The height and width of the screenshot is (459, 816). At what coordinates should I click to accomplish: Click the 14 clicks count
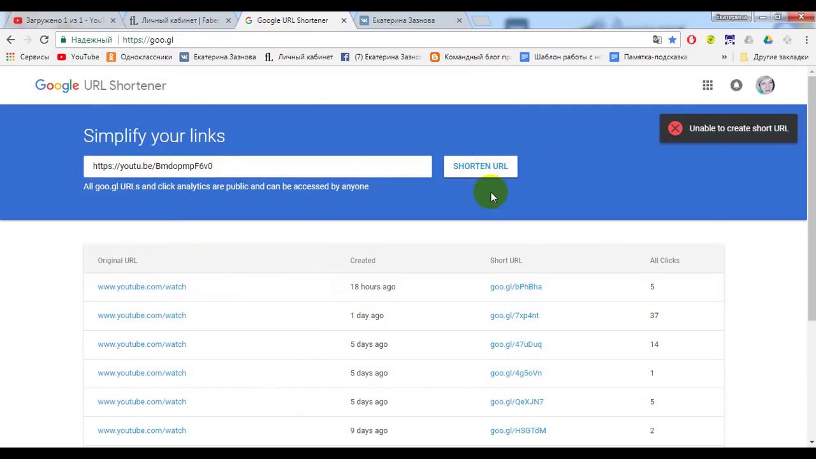[x=654, y=344]
